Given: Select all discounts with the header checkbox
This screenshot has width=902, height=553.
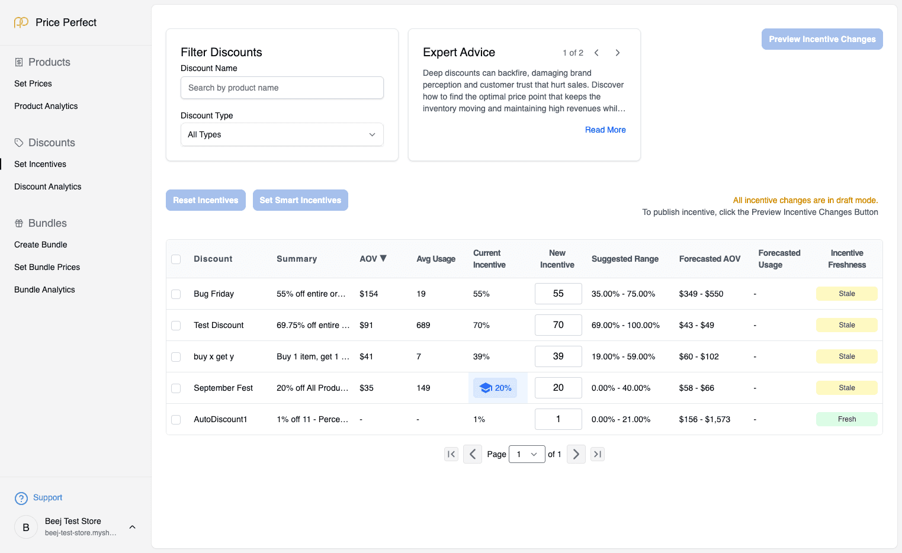Looking at the screenshot, I should pyautogui.click(x=176, y=259).
